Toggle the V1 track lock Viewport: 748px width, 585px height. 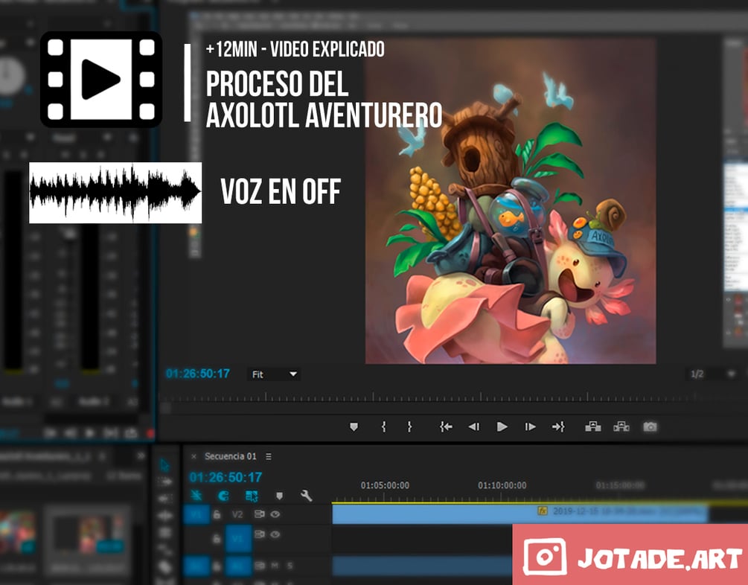[x=217, y=539]
